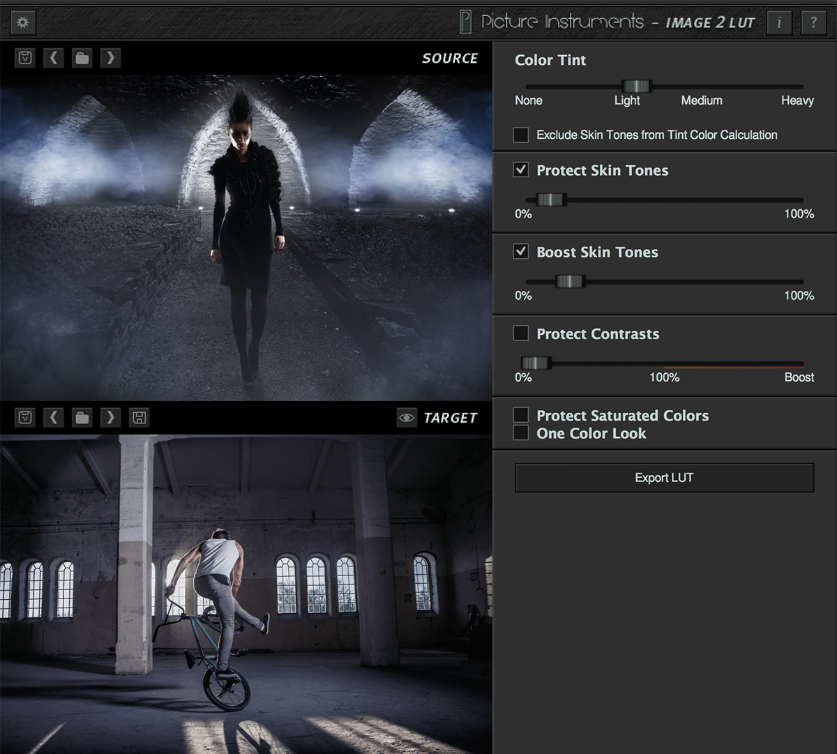Open help with the question mark button
This screenshot has width=837, height=754.
point(813,22)
